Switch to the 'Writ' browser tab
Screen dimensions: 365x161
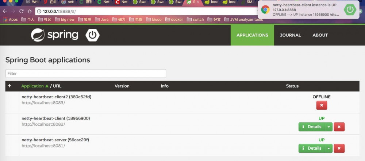[x=33, y=2]
